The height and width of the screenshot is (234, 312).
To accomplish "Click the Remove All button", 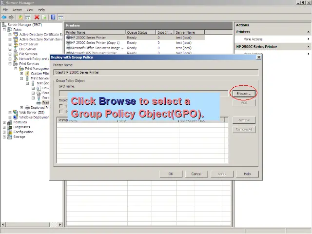I will pos(244,130).
